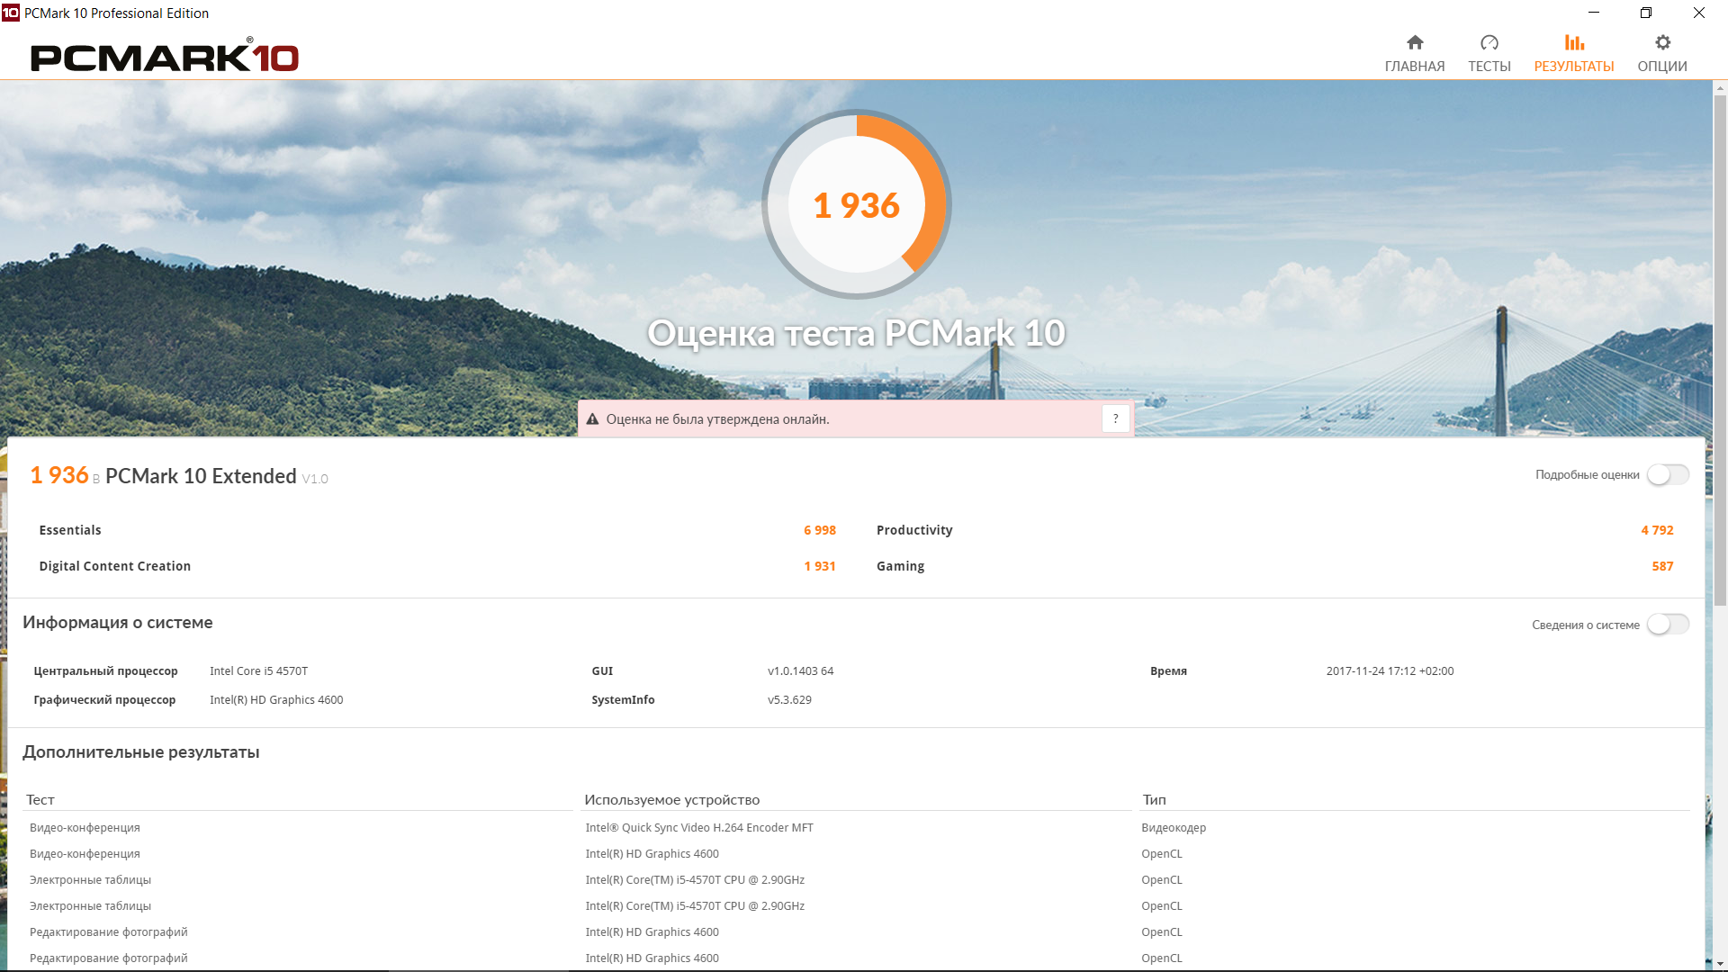Click the Информация о системе heading
The image size is (1728, 972).
[x=118, y=623]
